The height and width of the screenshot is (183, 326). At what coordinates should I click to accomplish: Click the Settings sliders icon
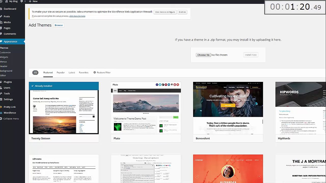pos(1,99)
